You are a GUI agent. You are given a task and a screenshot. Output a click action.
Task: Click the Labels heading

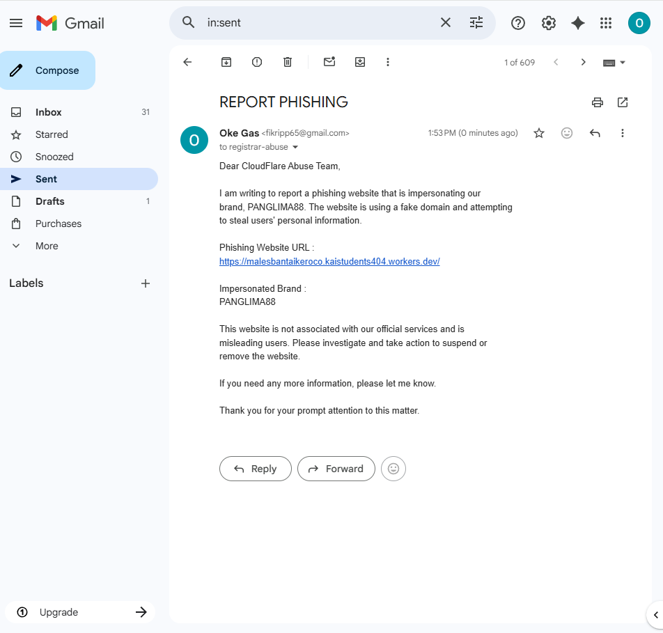pos(26,283)
